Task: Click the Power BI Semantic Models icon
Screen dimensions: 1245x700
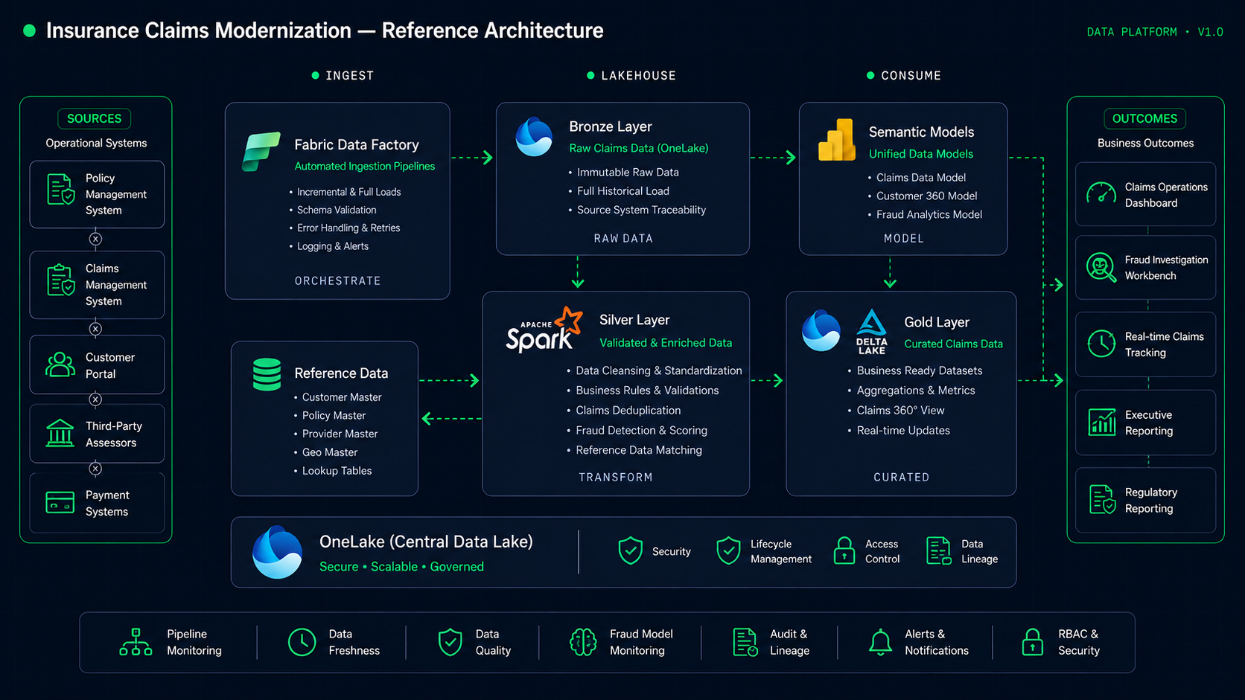Action: tap(837, 140)
